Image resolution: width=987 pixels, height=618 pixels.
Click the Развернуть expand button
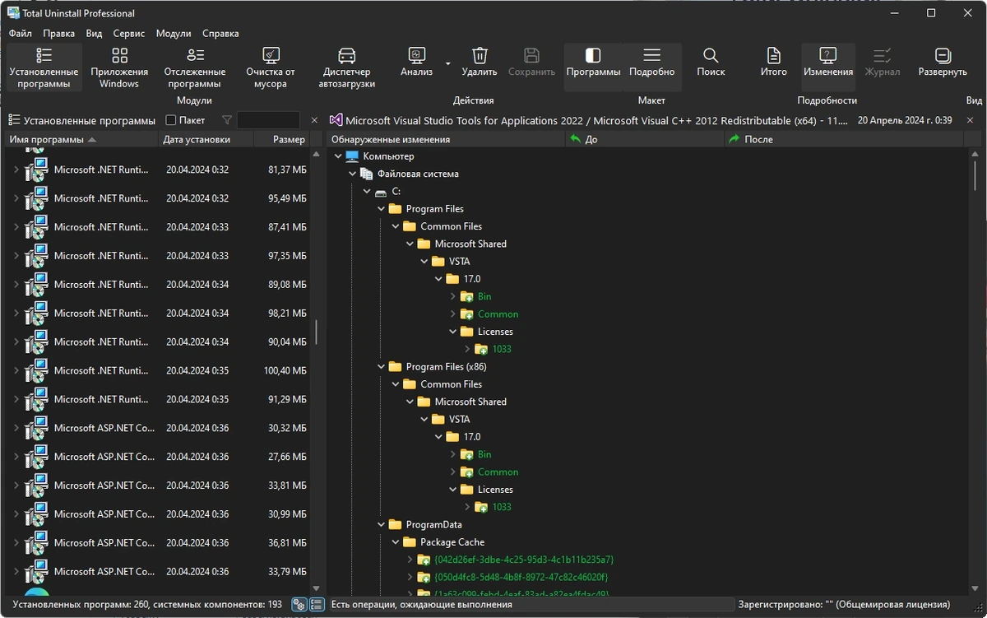pos(943,63)
